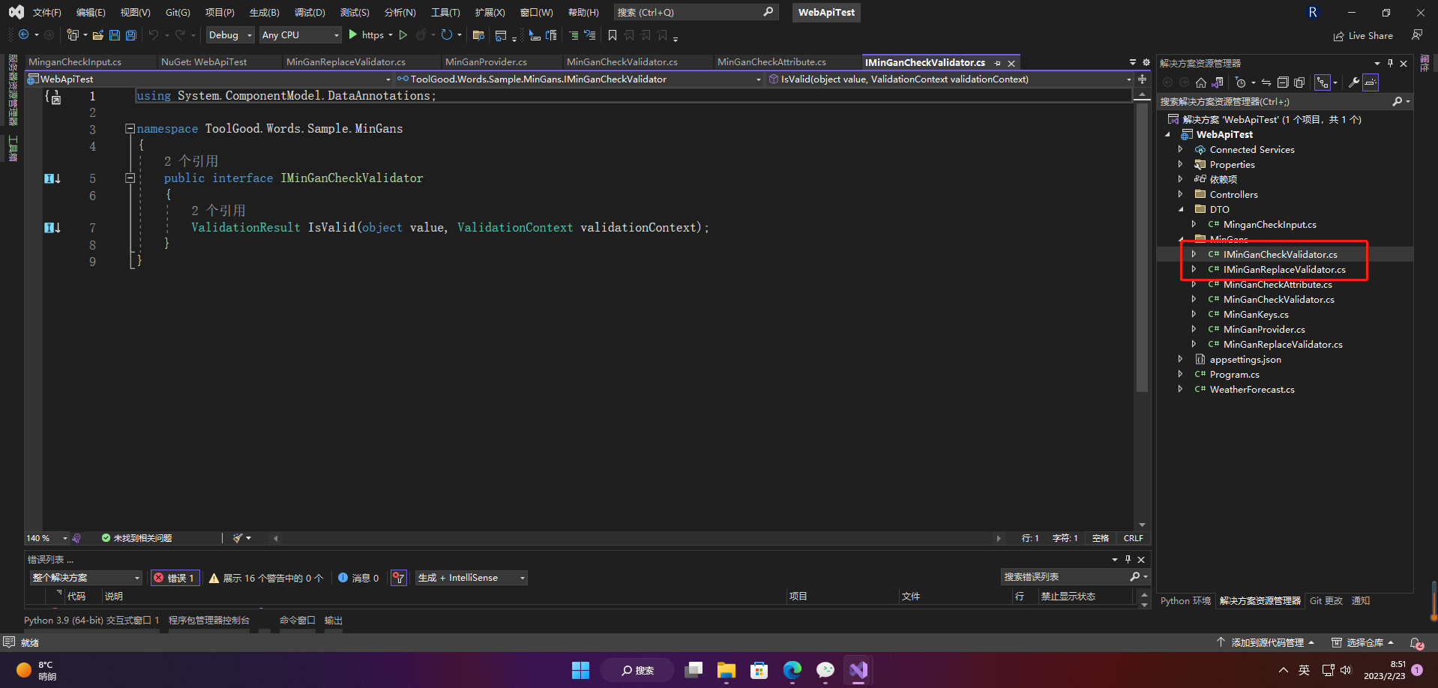
Task: Toggle auto-hide pin of the Solution Explorer panel
Action: click(1390, 63)
